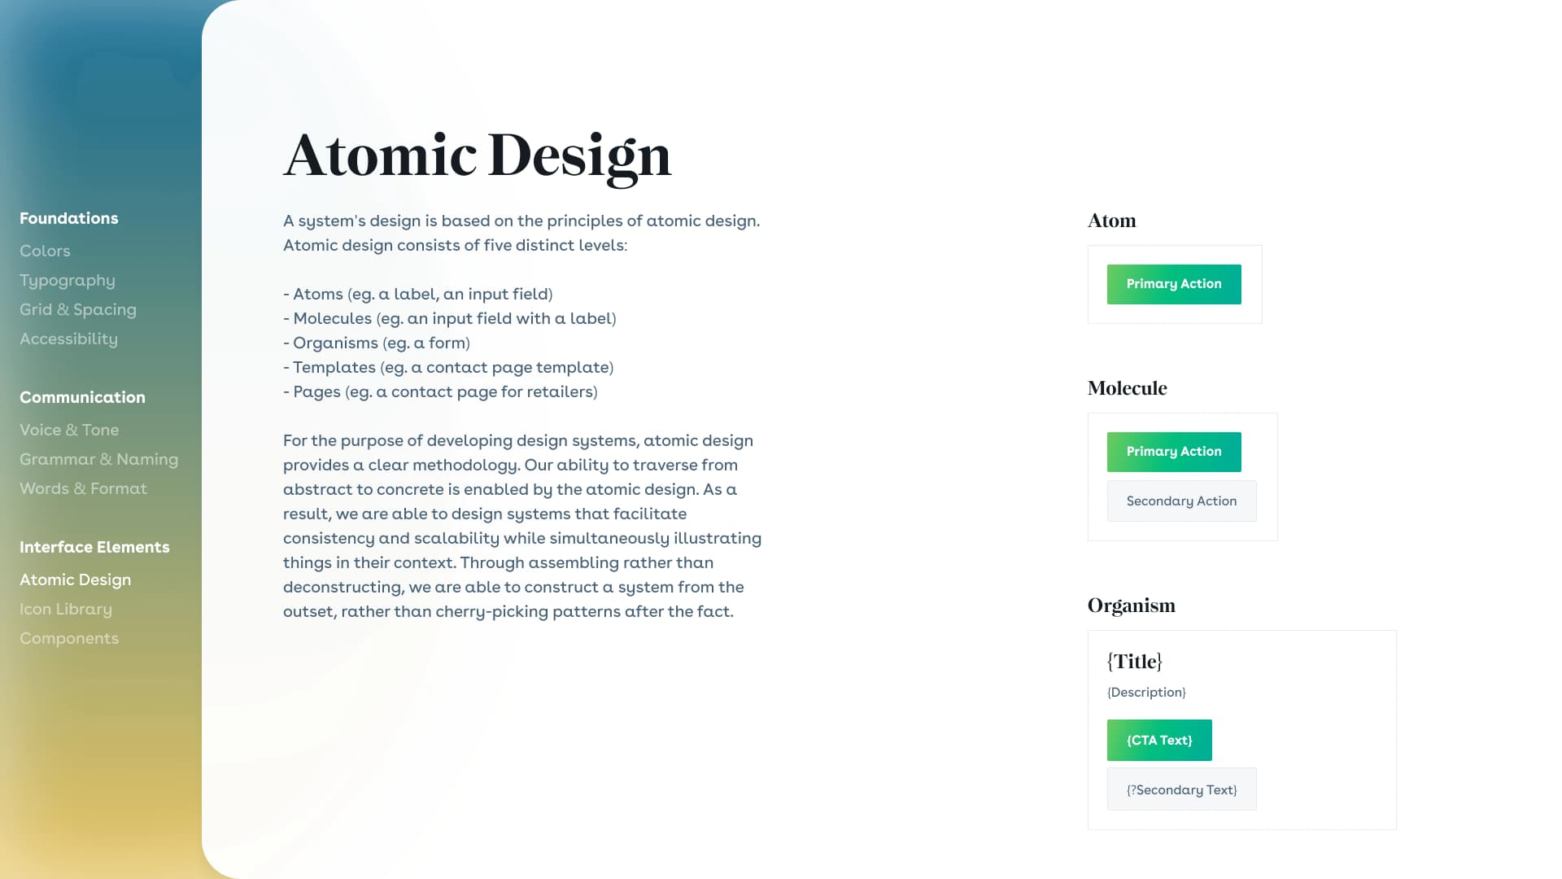Click the Primary Action molecule button

click(x=1174, y=452)
